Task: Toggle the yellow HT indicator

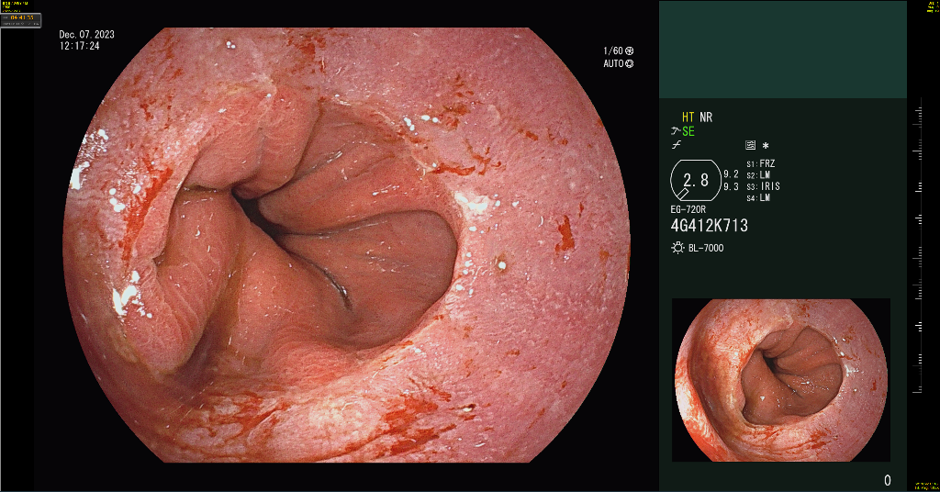Action: [x=688, y=117]
